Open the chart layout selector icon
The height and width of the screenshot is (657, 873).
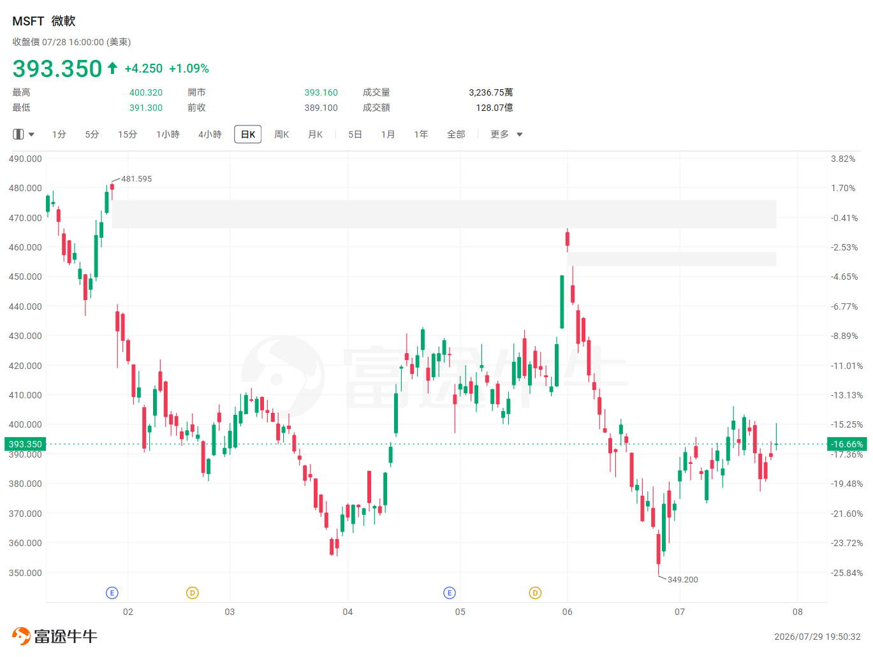coord(18,134)
